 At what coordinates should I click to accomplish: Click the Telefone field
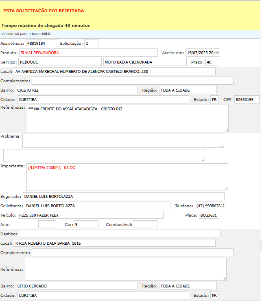point(210,206)
